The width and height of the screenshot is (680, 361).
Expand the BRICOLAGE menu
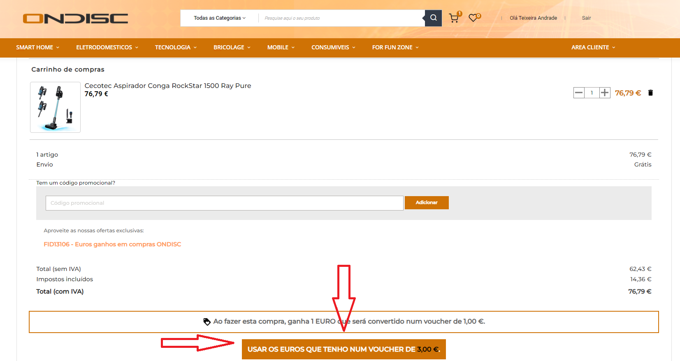232,47
